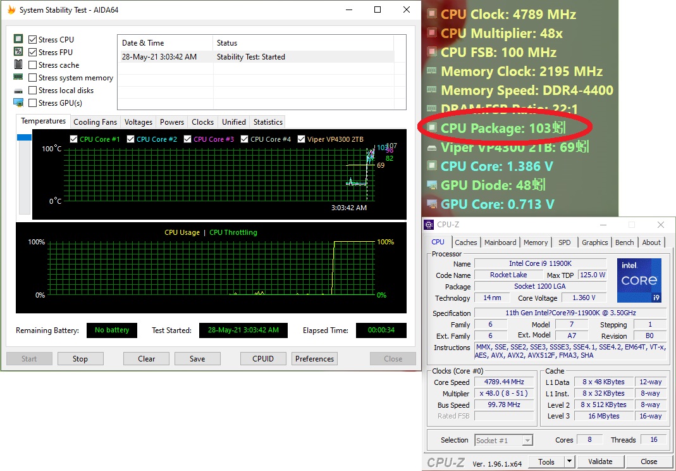Open the Mainboard tab in CPU-Z

point(500,242)
